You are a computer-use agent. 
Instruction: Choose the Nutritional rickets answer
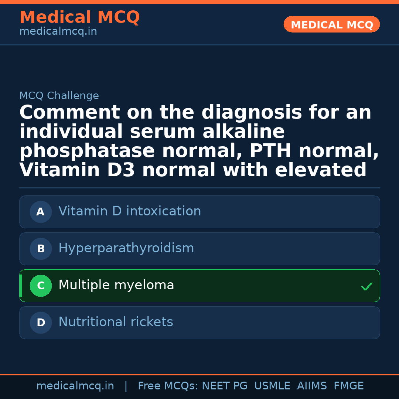(116, 322)
